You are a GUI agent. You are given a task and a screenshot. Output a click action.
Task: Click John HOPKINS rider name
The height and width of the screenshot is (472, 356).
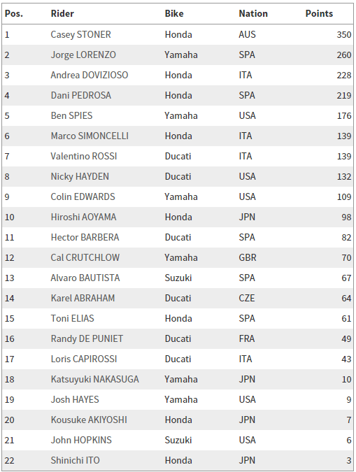81,440
